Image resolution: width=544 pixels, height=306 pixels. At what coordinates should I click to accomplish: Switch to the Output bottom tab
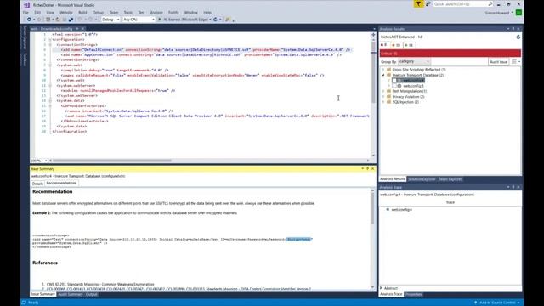(92, 294)
